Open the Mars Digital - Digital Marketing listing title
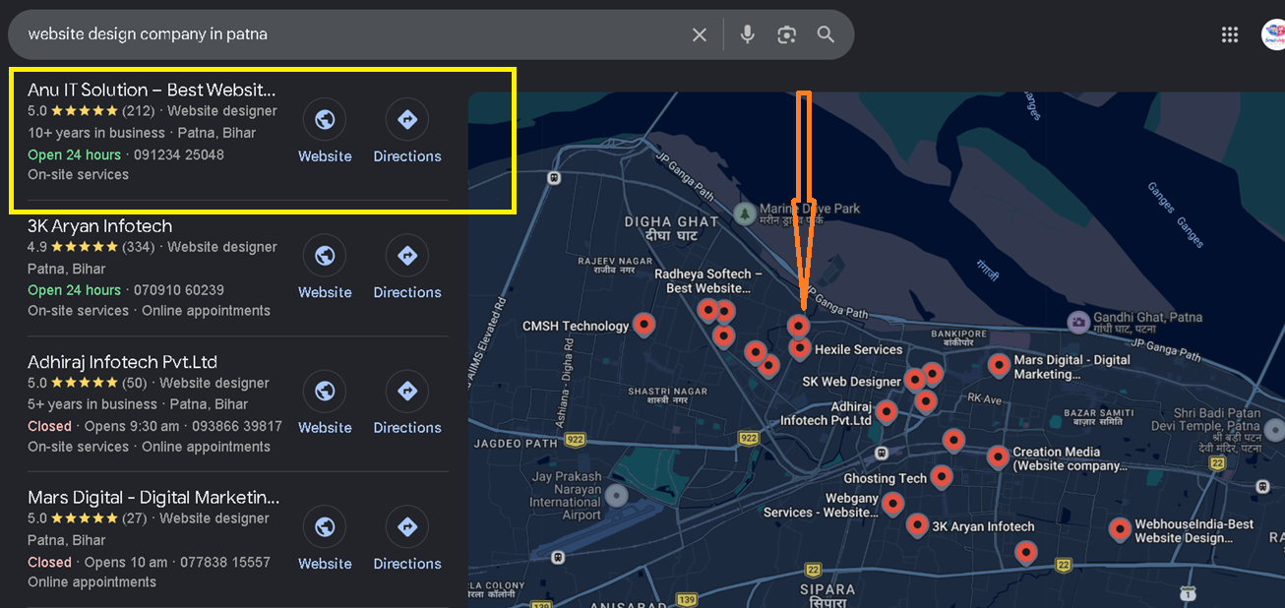1285x608 pixels. pyautogui.click(x=153, y=498)
